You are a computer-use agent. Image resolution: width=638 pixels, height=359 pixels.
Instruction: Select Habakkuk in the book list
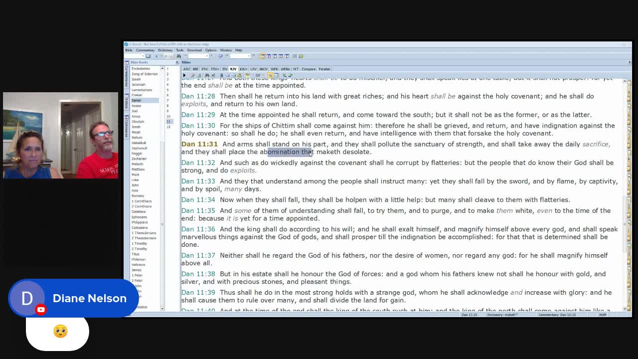point(139,143)
